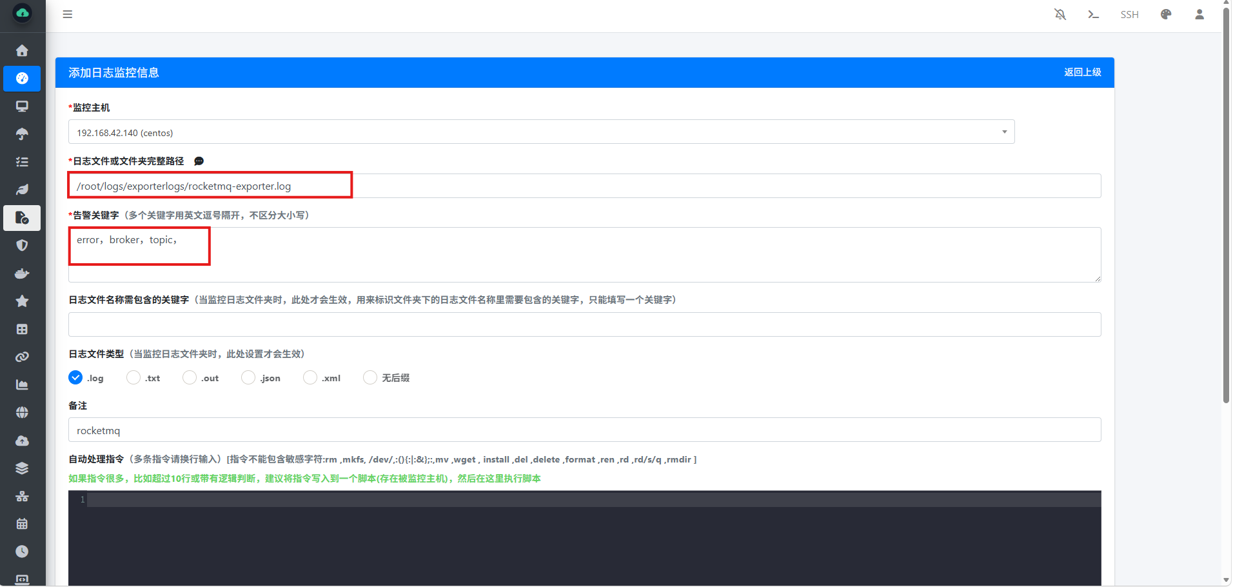Click the host monitor screen icon
The width and height of the screenshot is (1233, 587).
click(22, 106)
